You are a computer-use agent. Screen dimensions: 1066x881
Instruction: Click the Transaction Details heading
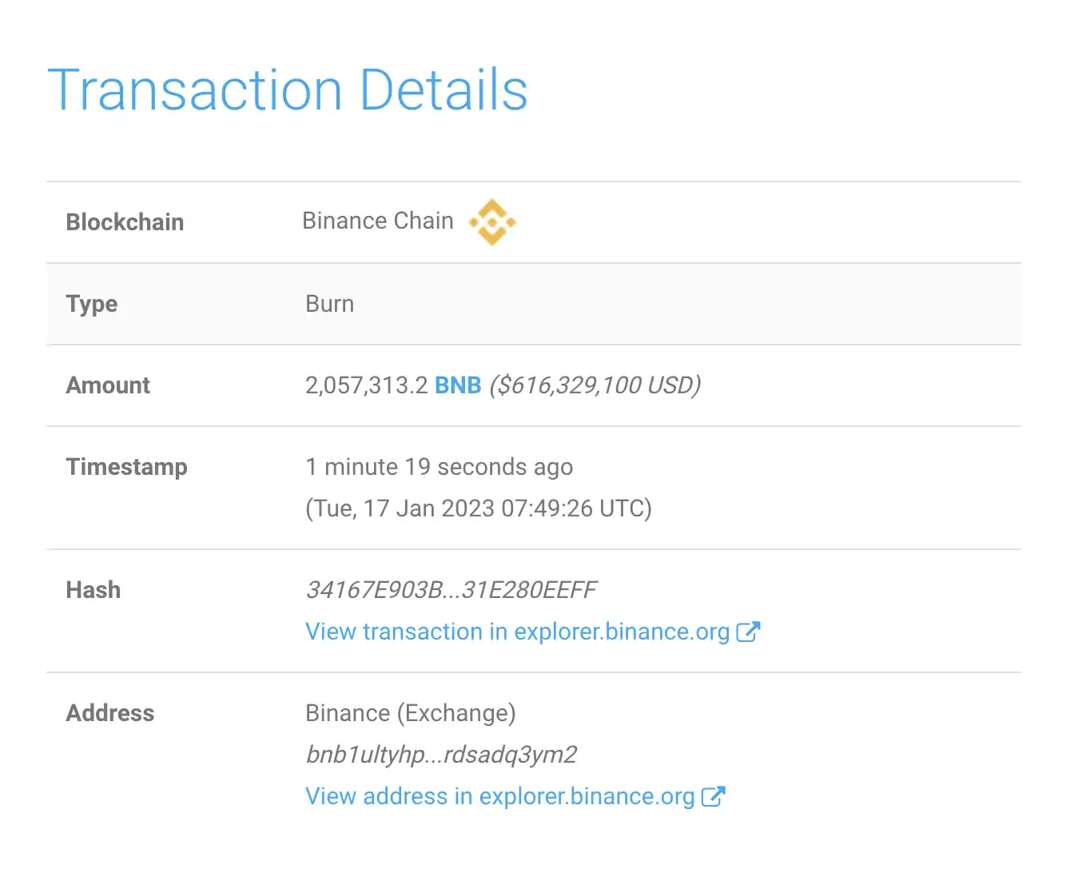(x=288, y=90)
